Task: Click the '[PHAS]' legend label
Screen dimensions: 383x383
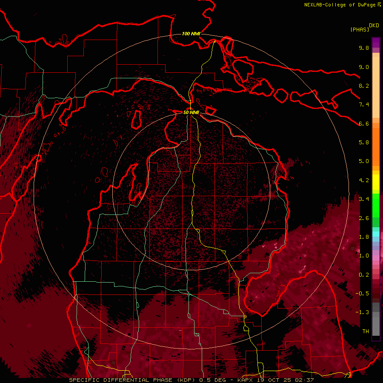Action: pos(360,29)
